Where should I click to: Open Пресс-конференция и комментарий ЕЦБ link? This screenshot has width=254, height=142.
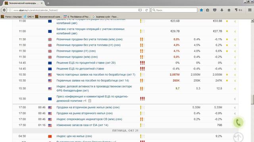pyautogui.click(x=92, y=99)
